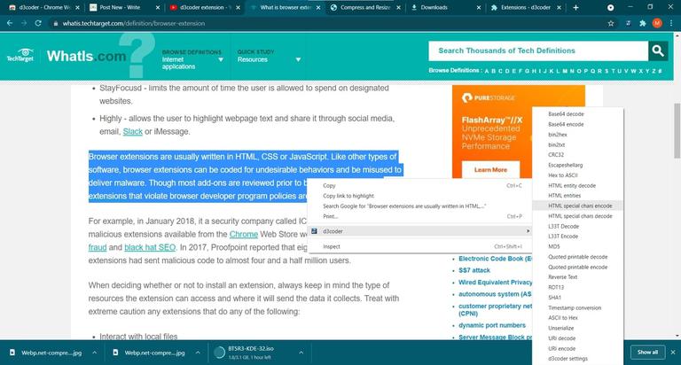The width and height of the screenshot is (681, 365).
Task: Open the black hat SEO link
Action: (150, 247)
